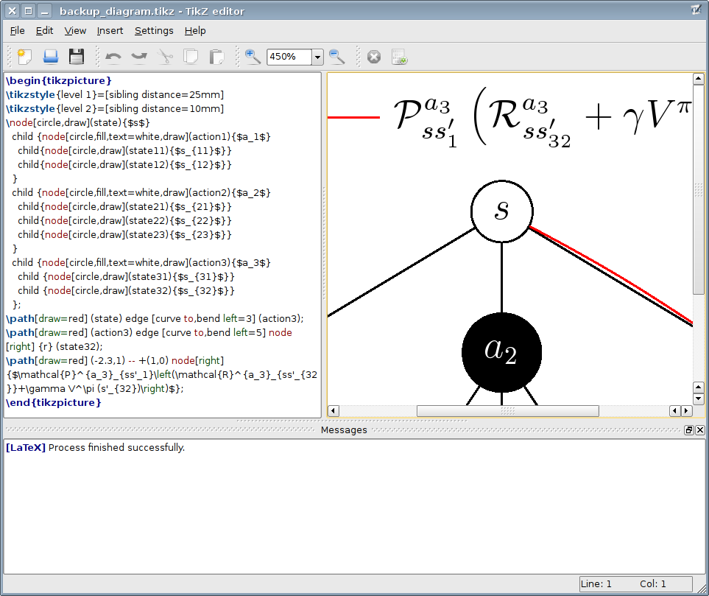Save file using floppy disk icon
The image size is (709, 596).
(77, 57)
